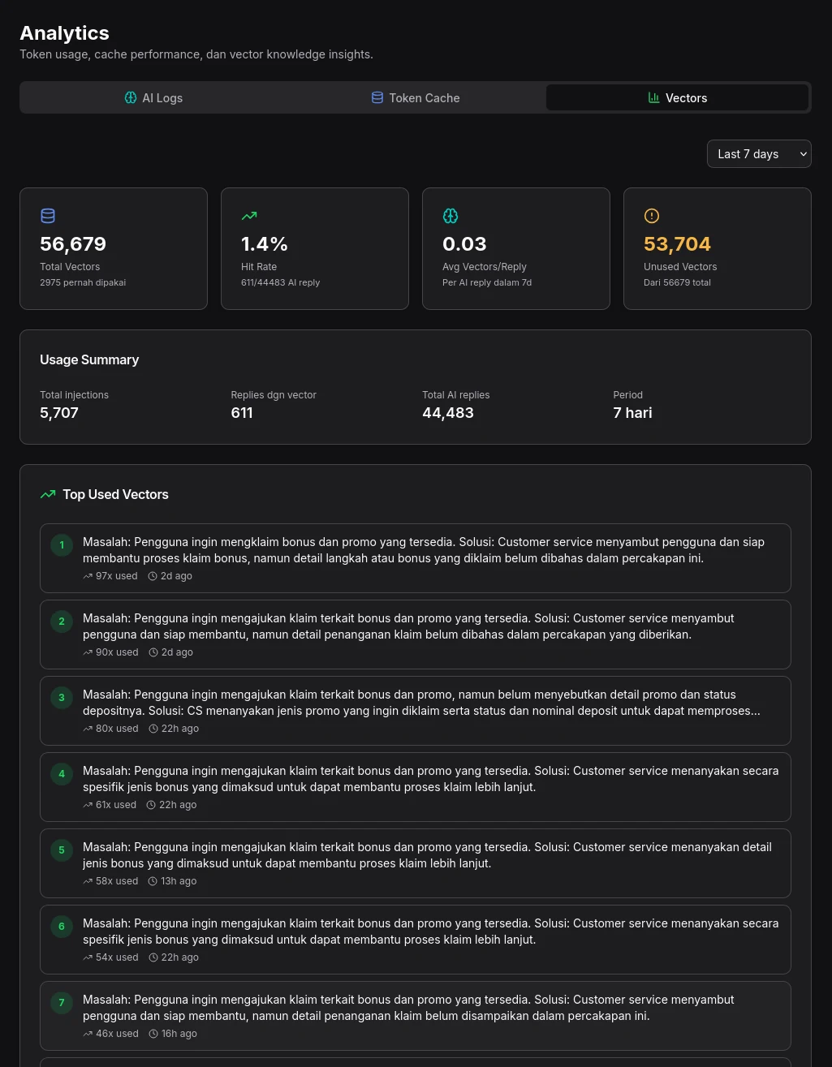Click rank badge 3 in vector list
This screenshot has width=832, height=1067.
point(62,698)
